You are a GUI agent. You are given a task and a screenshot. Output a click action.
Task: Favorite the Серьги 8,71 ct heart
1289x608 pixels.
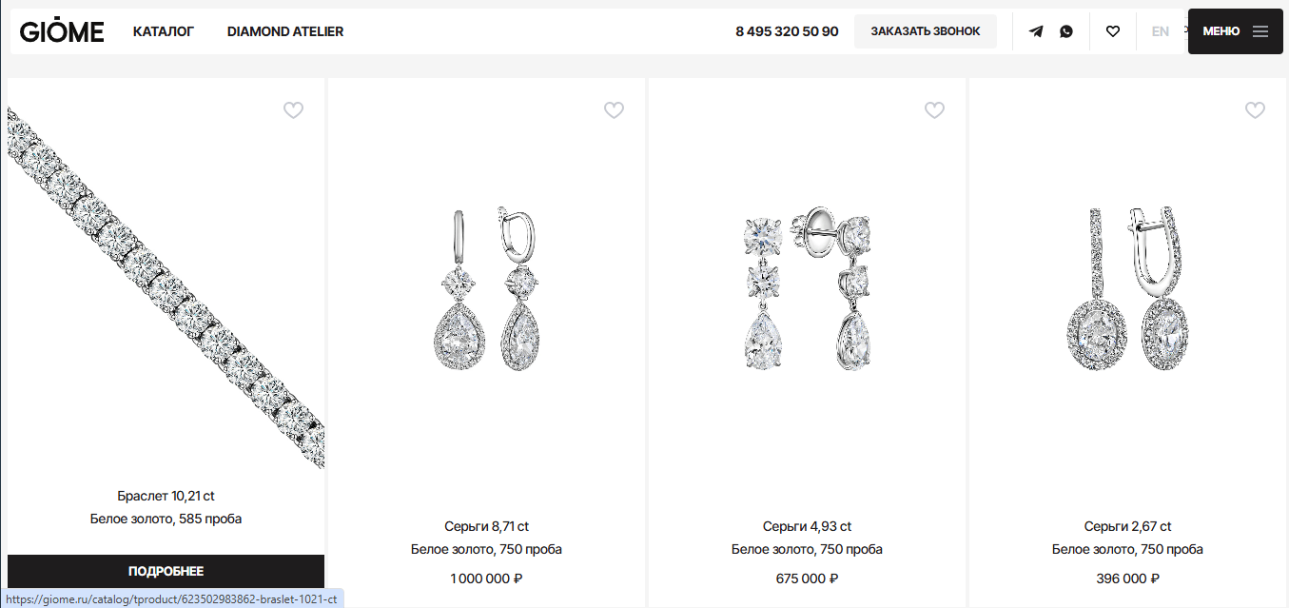click(615, 110)
